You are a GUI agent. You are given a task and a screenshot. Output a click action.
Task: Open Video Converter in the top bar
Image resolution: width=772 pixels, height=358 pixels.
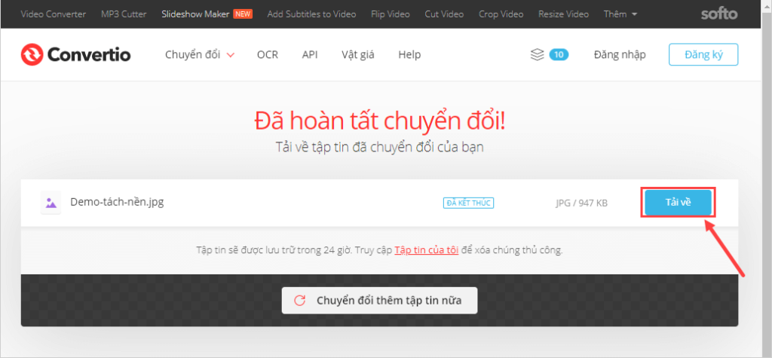53,14
